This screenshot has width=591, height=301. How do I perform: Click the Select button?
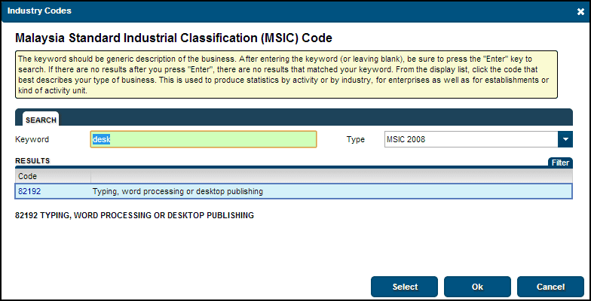tap(404, 287)
